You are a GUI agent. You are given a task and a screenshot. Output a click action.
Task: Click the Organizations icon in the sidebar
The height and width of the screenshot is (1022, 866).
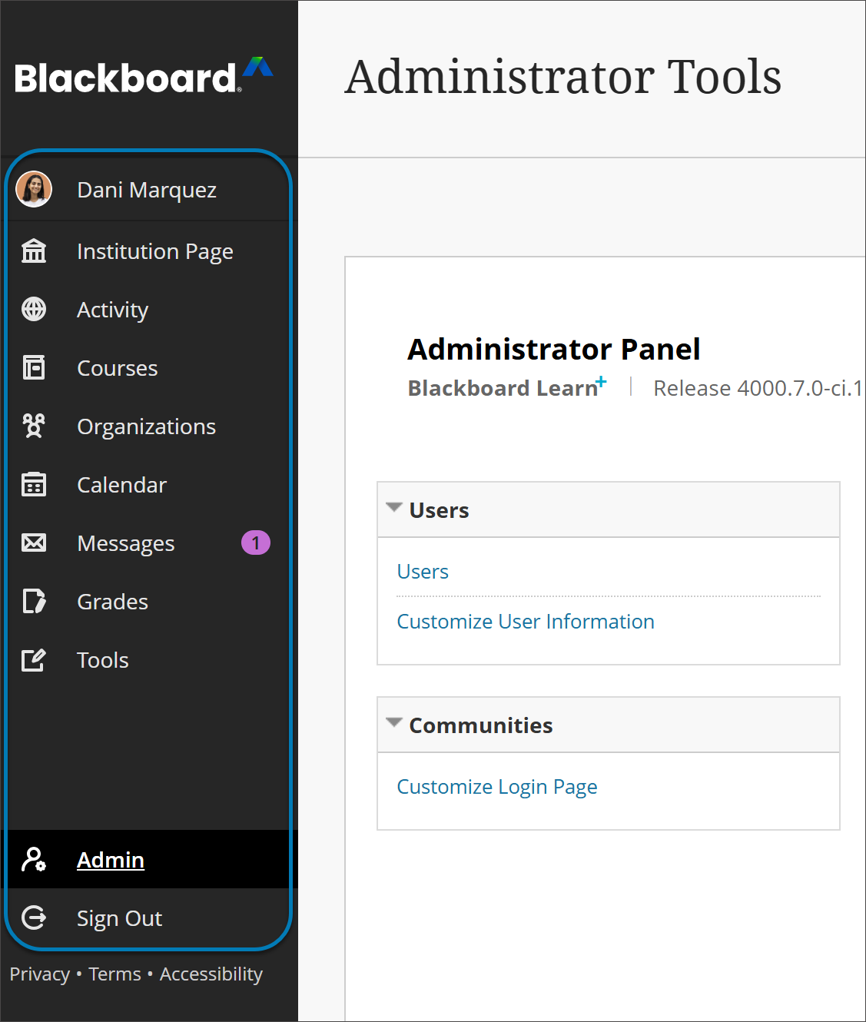(x=34, y=426)
